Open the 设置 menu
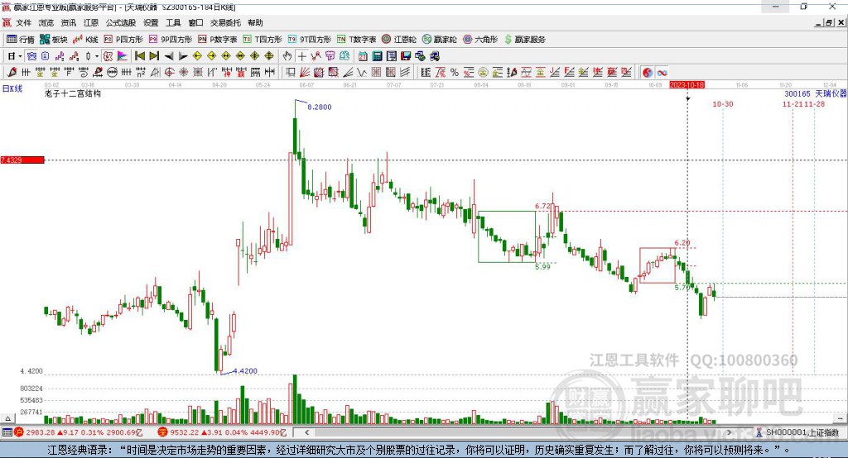This screenshot has width=848, height=458. tap(151, 22)
